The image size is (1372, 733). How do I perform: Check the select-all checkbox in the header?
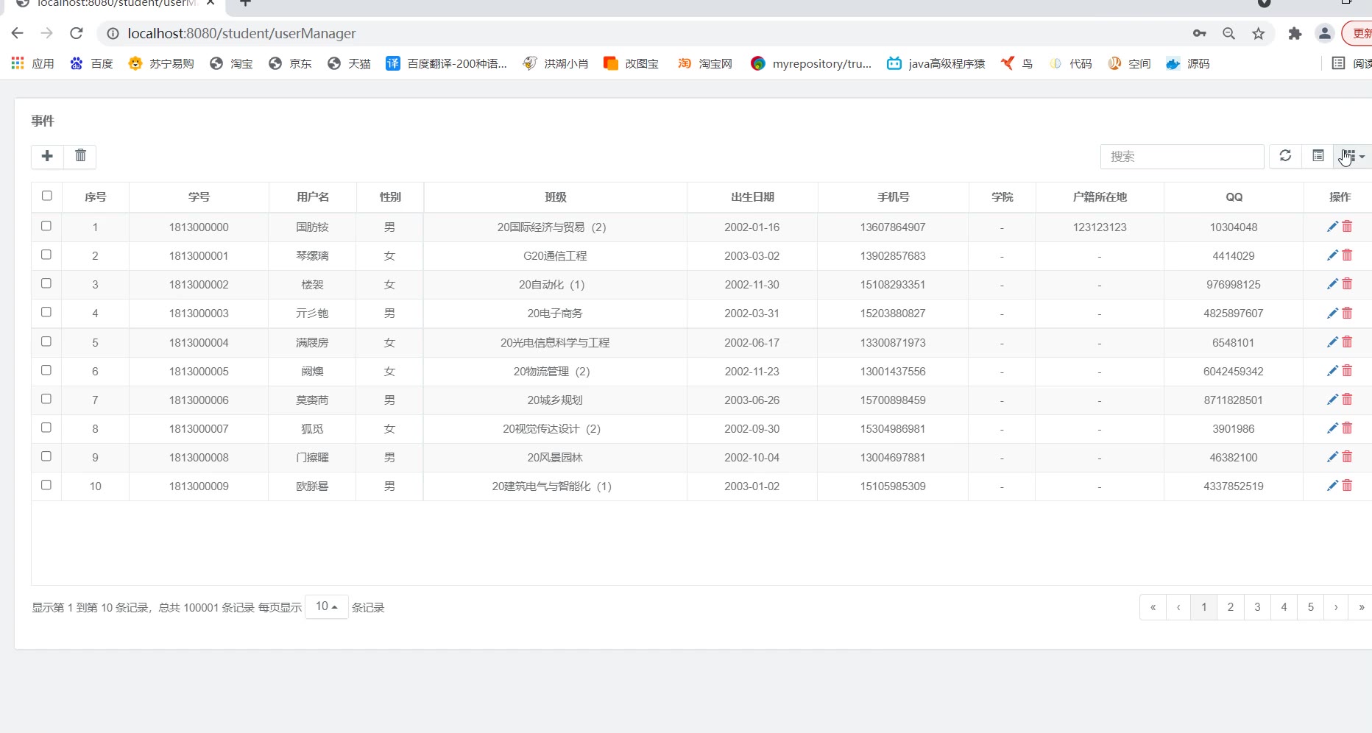click(47, 196)
